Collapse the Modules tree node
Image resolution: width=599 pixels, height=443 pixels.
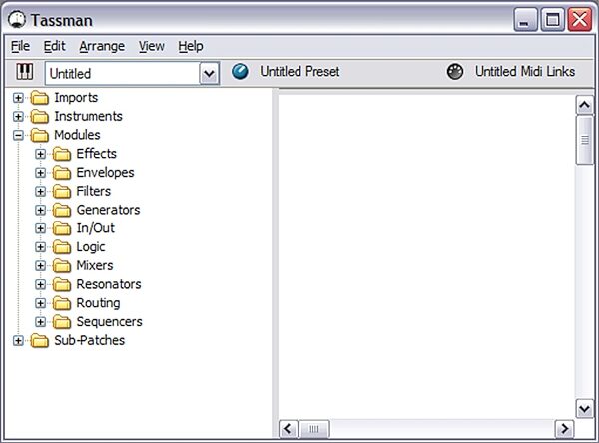(18, 135)
